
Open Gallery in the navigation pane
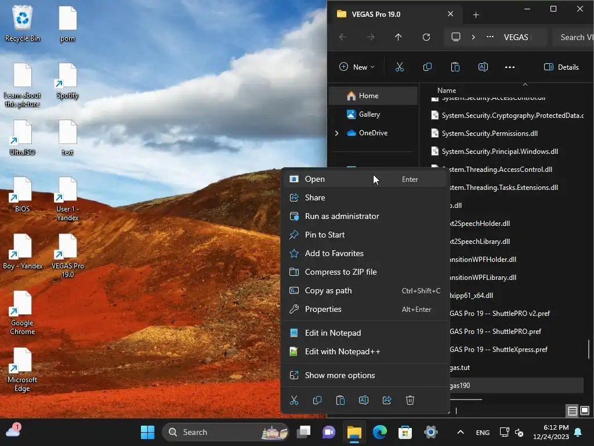coord(373,114)
